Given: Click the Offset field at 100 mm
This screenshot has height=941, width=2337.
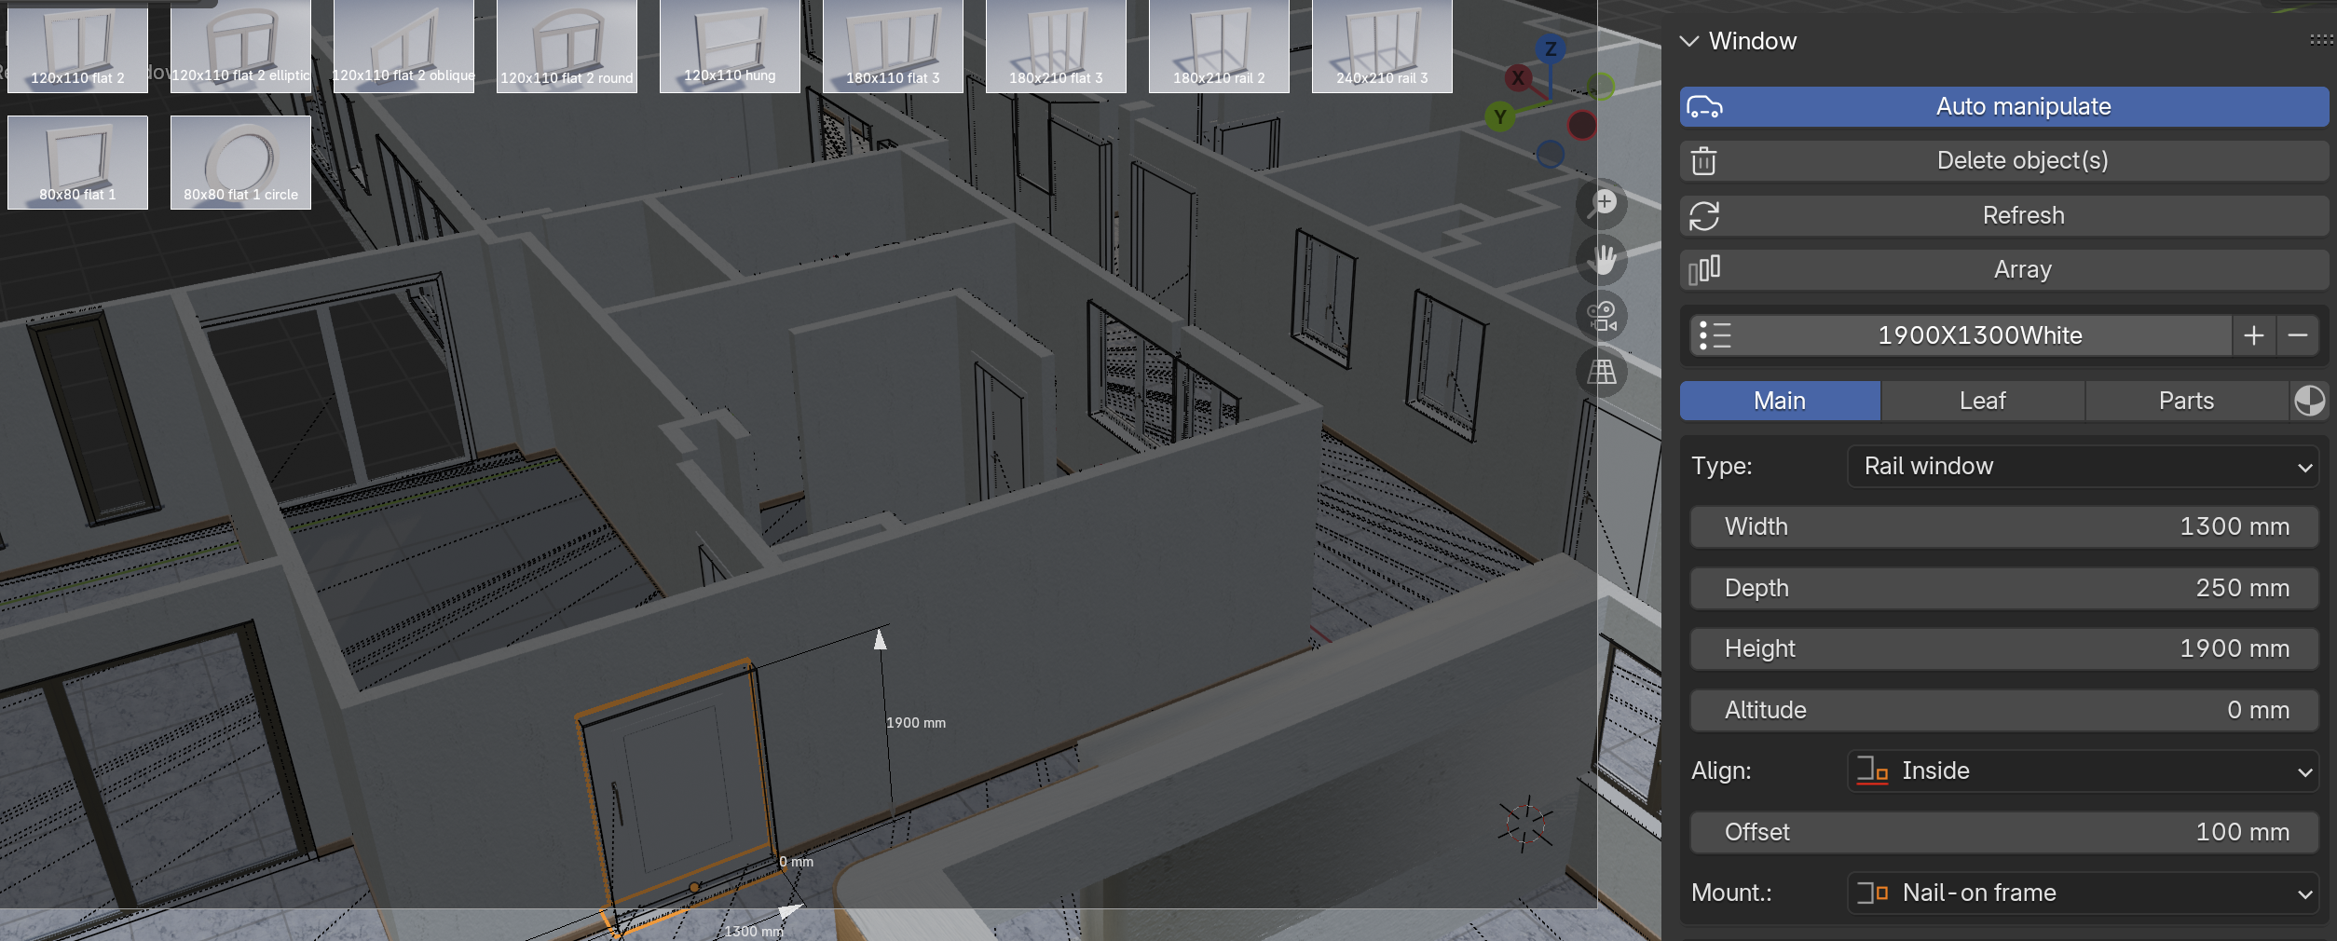Looking at the screenshot, I should [x=2004, y=832].
